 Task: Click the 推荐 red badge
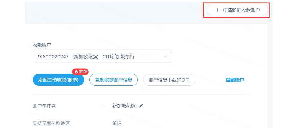[x=80, y=72]
